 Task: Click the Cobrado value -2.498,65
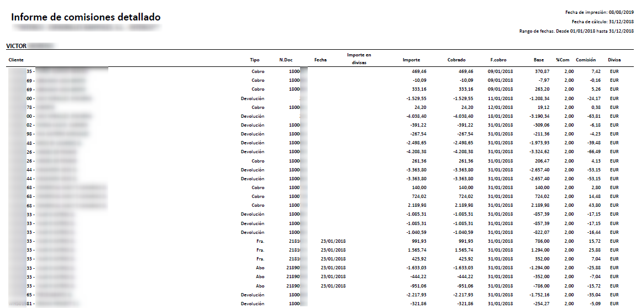coord(464,143)
